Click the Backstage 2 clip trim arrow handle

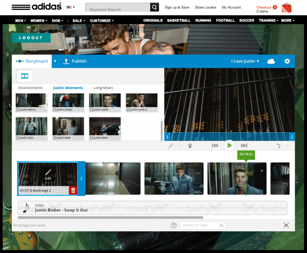[x=82, y=179]
